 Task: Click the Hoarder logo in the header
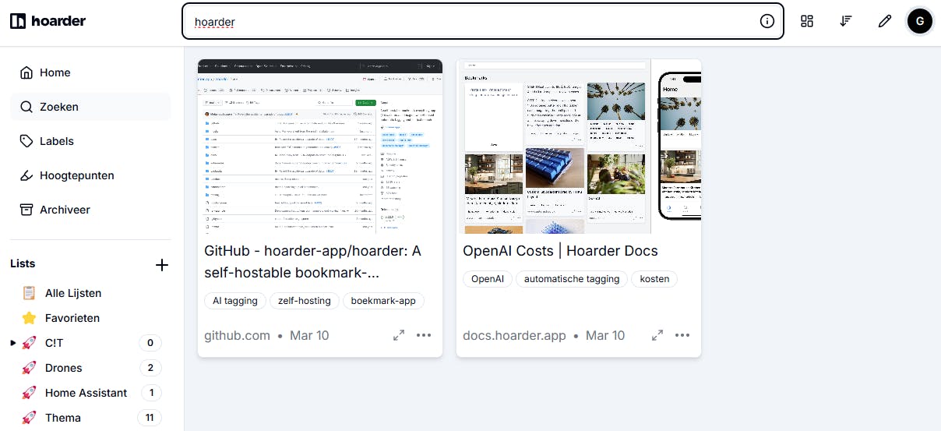point(48,21)
